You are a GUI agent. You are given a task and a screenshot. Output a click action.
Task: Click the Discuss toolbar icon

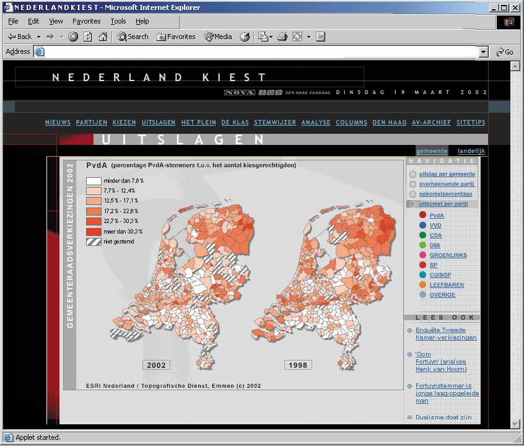pos(320,37)
